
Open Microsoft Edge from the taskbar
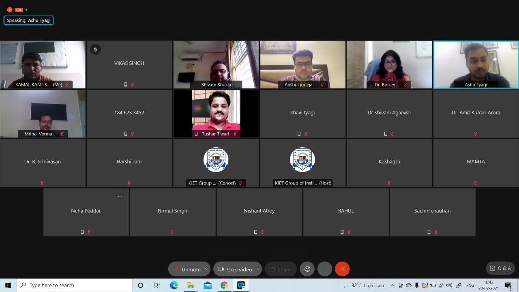(x=174, y=285)
